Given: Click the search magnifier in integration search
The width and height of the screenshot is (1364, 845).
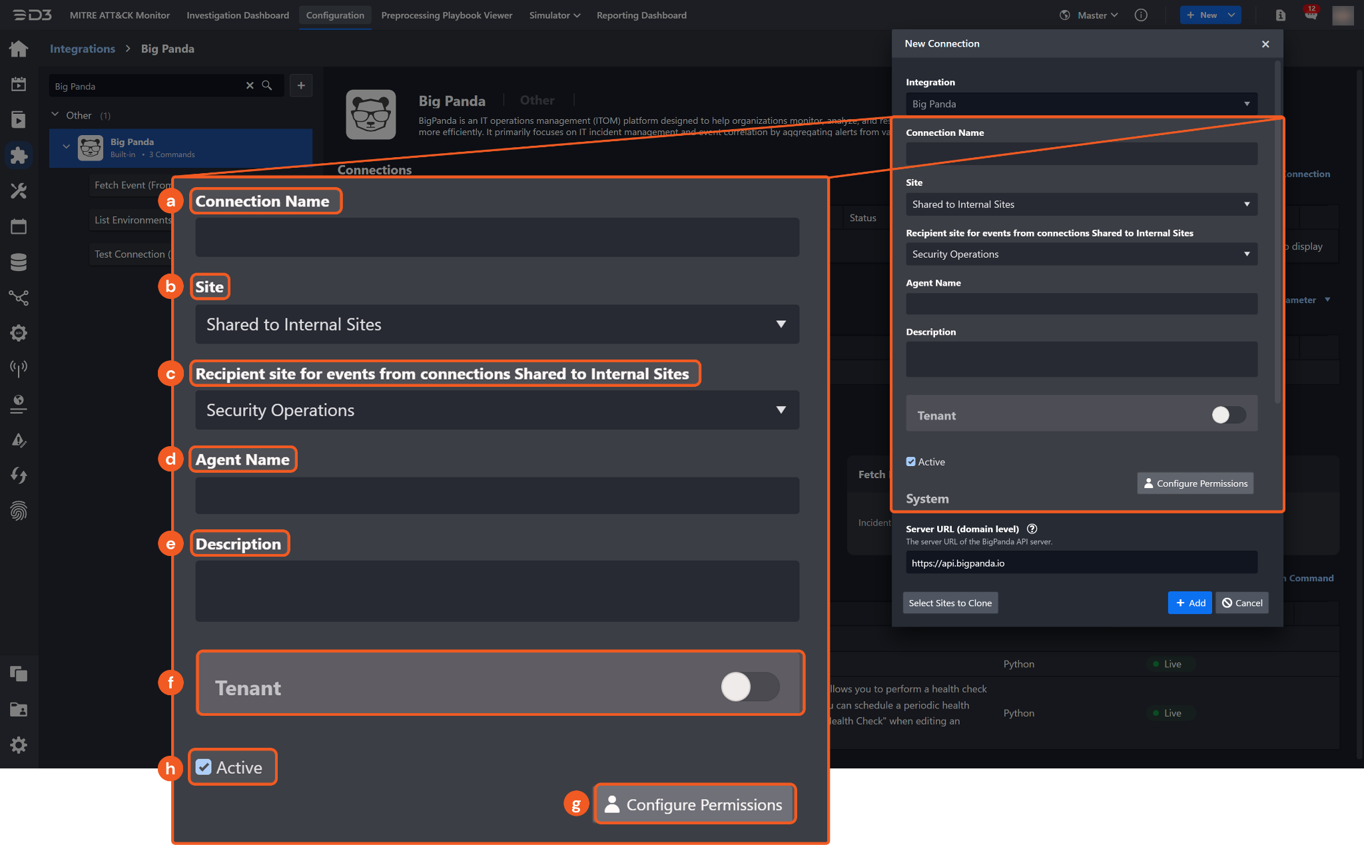Looking at the screenshot, I should click(267, 86).
